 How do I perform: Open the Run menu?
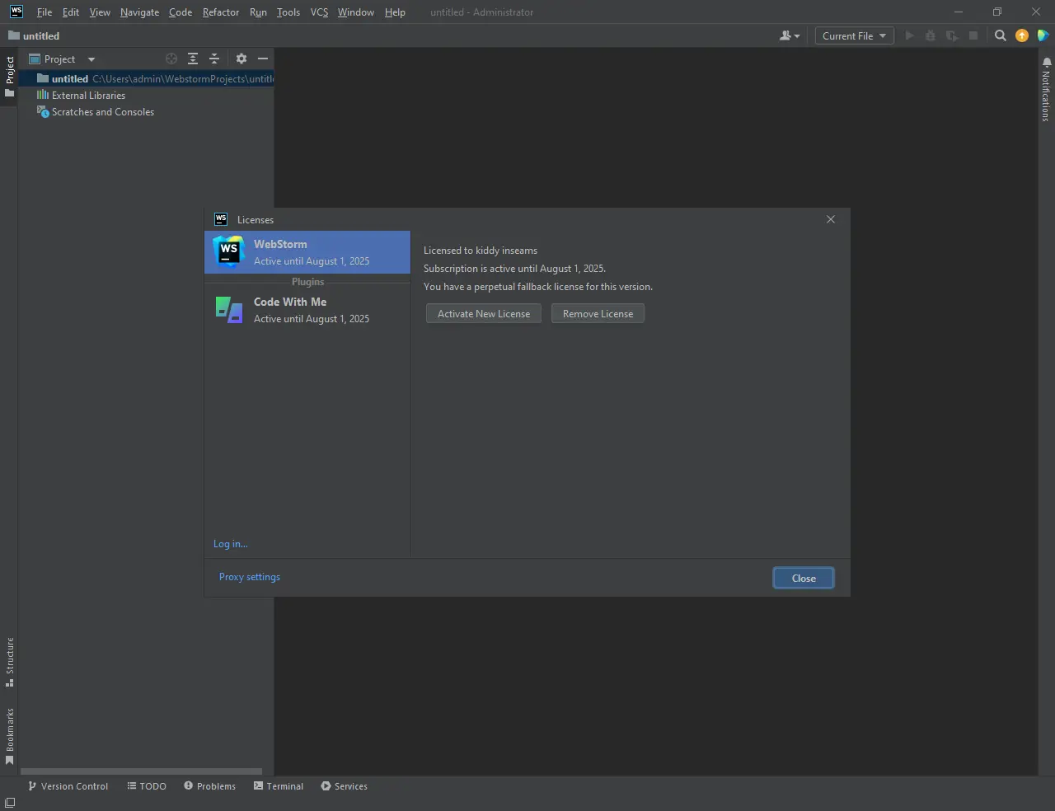coord(258,12)
